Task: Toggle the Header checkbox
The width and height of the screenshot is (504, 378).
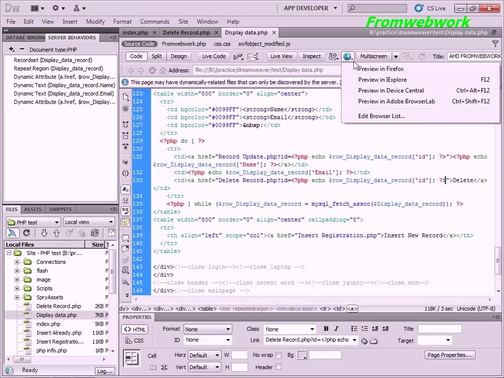Action: [278, 367]
